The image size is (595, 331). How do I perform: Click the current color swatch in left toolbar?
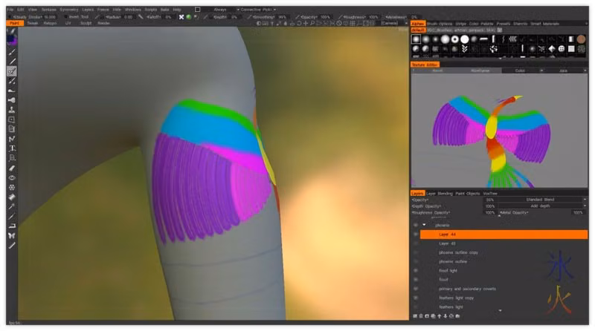(11, 39)
